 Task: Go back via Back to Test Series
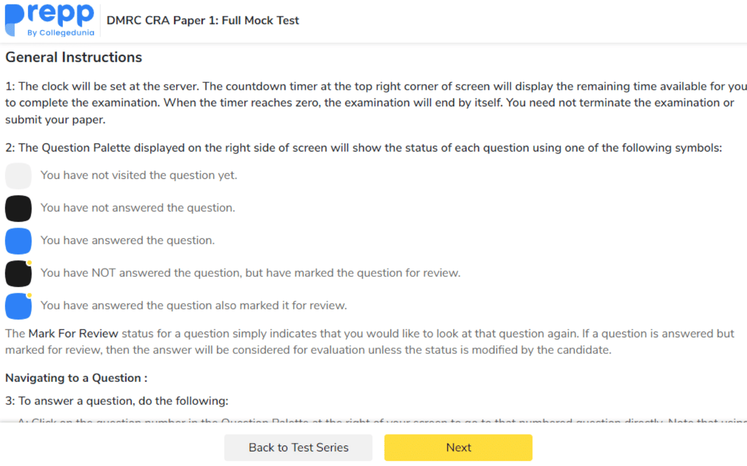pos(298,448)
